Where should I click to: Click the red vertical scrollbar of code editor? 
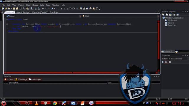click(x=159, y=41)
